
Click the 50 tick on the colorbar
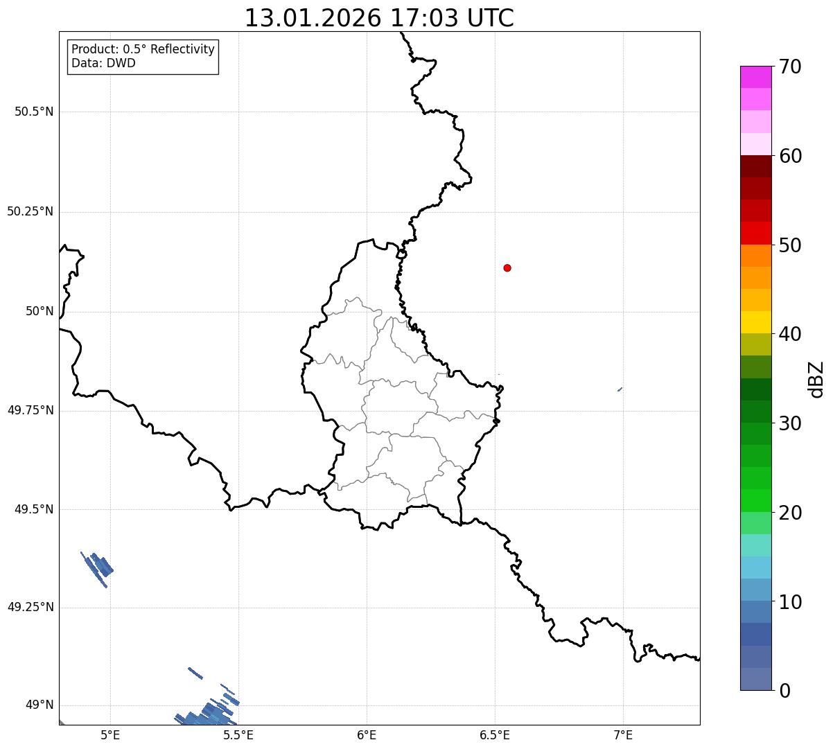[790, 245]
